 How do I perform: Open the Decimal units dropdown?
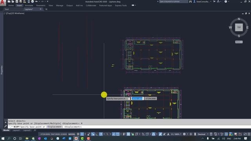203,134
